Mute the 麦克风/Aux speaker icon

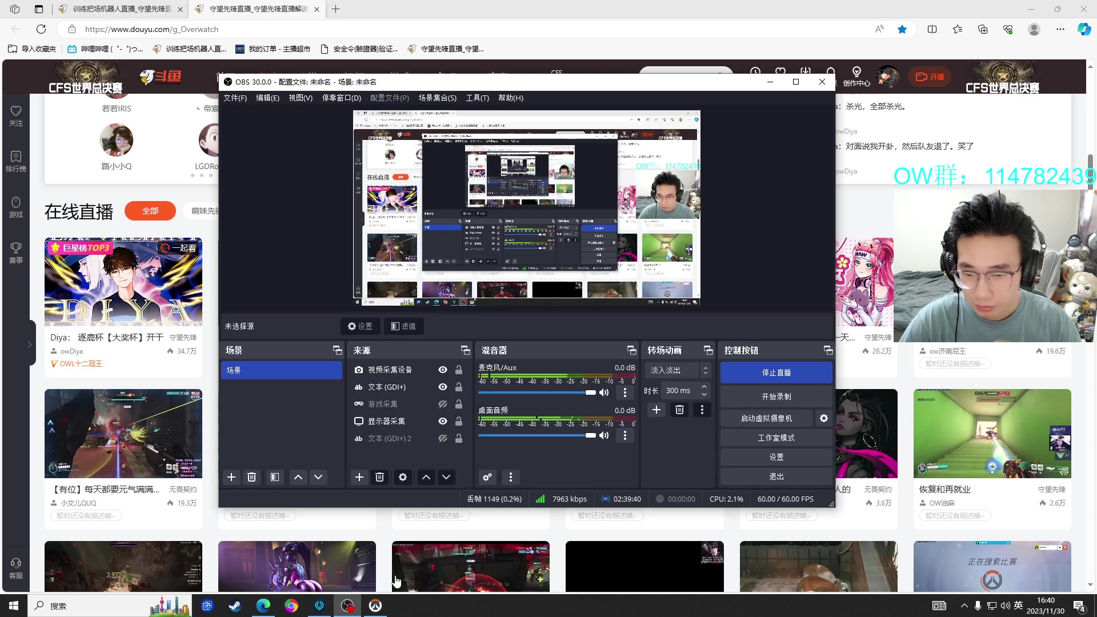604,392
